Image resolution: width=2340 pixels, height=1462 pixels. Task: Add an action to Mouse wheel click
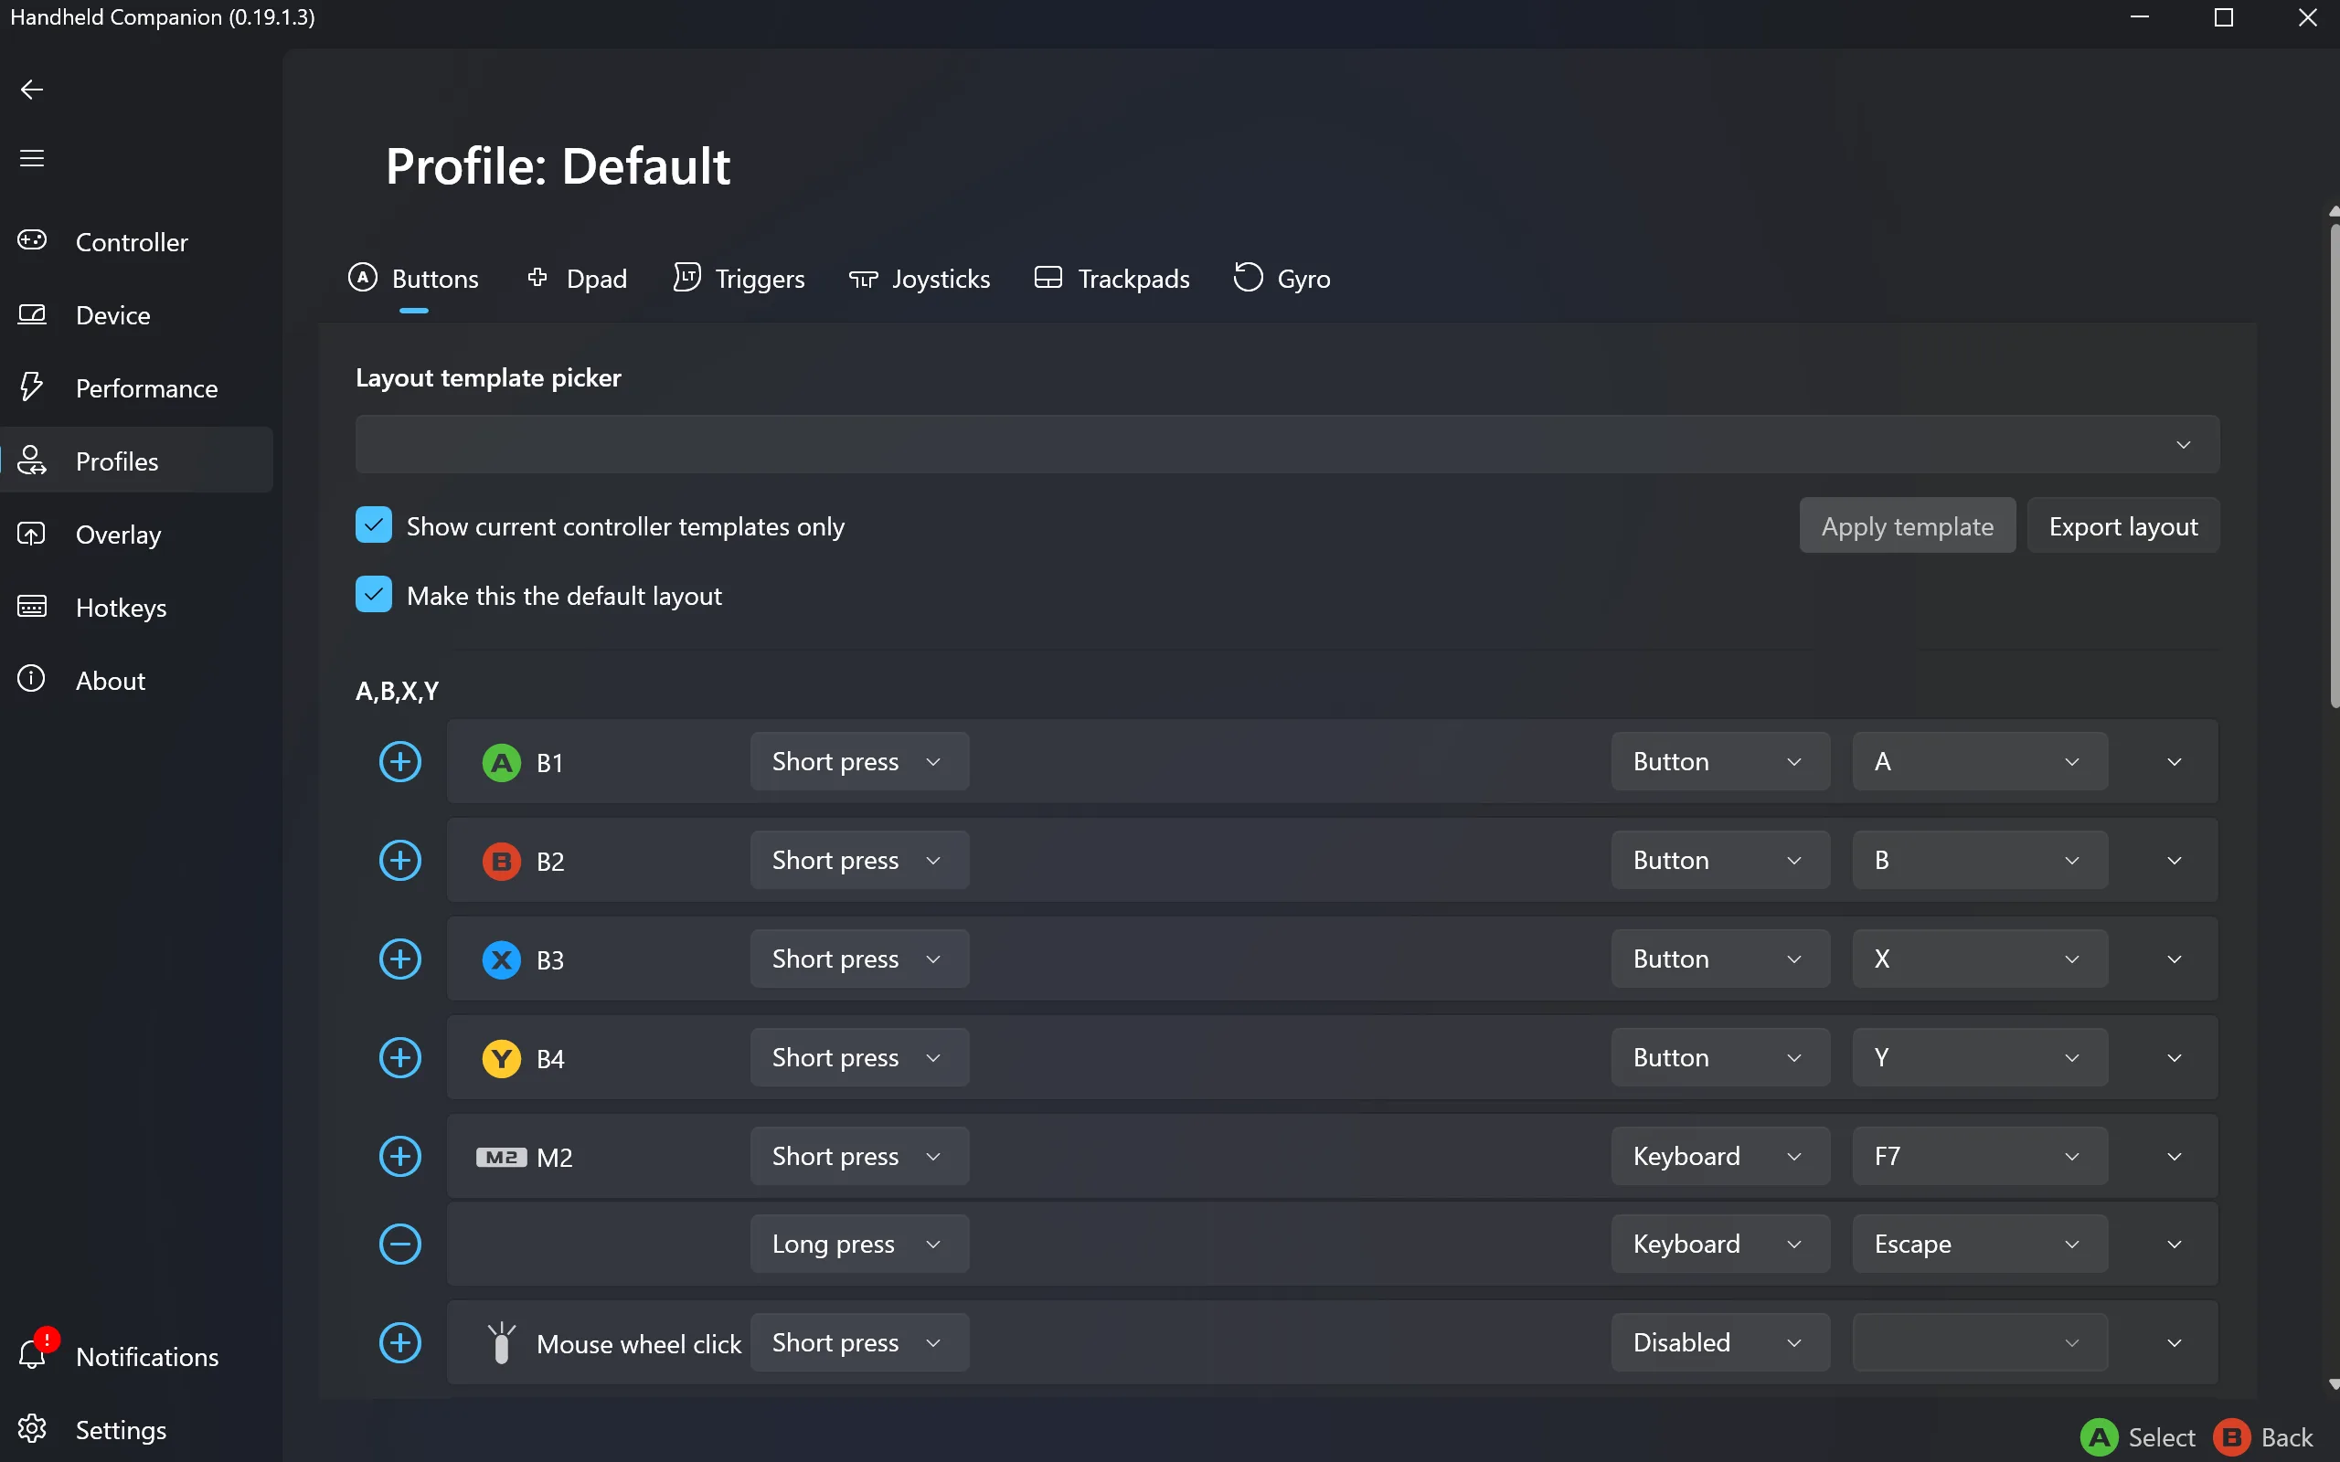click(x=400, y=1343)
